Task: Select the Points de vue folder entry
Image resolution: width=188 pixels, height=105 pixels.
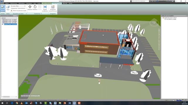Action: pos(170,18)
